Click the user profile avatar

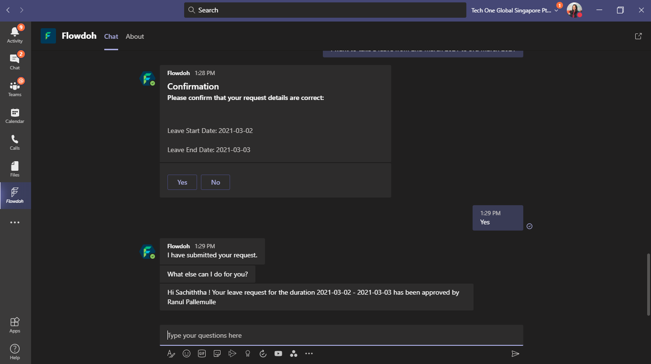point(574,10)
